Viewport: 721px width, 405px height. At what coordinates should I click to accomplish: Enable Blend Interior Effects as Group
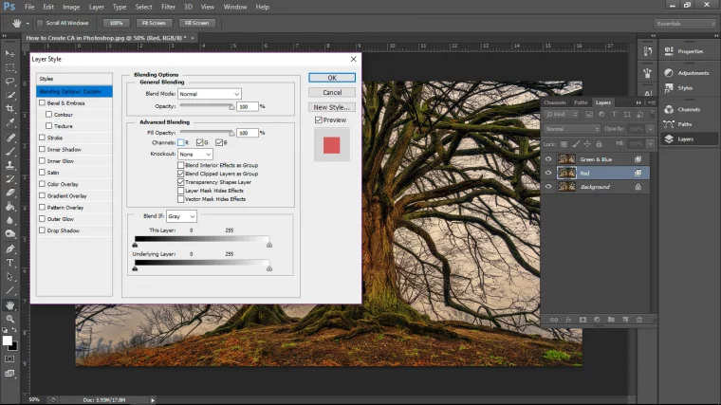[x=180, y=165]
